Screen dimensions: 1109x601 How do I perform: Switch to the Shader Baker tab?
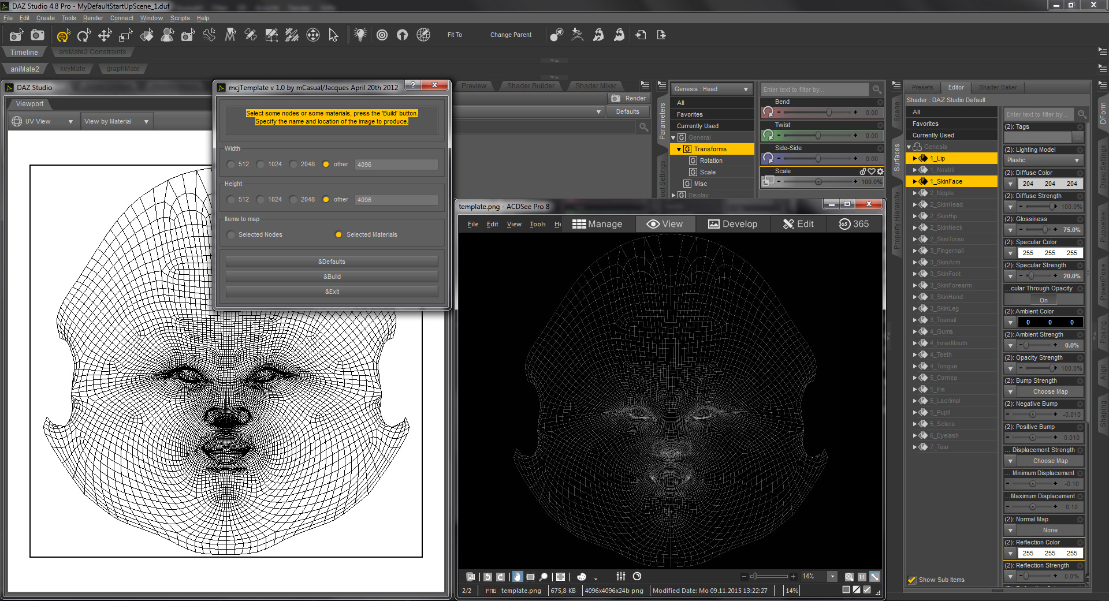click(998, 87)
